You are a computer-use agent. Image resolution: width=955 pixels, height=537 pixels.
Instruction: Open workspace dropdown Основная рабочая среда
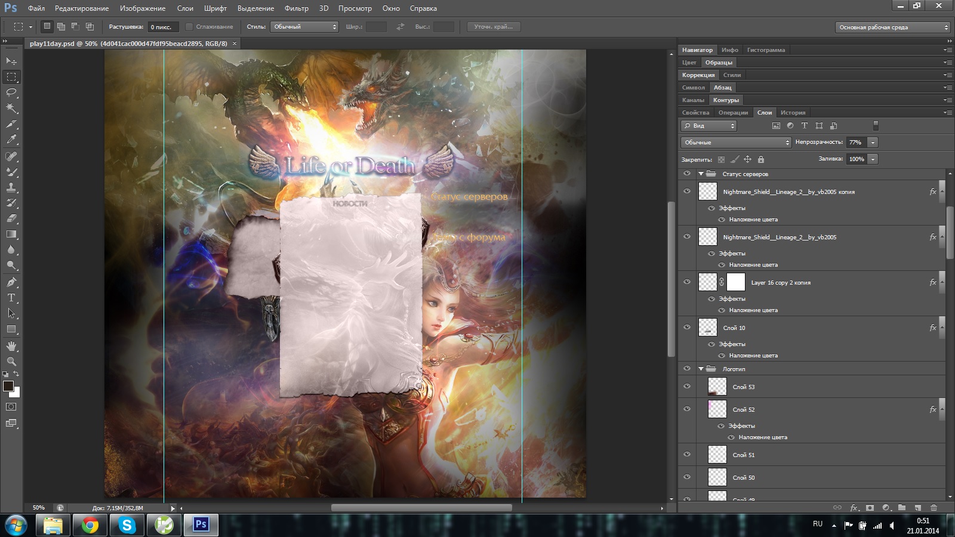[x=892, y=27]
